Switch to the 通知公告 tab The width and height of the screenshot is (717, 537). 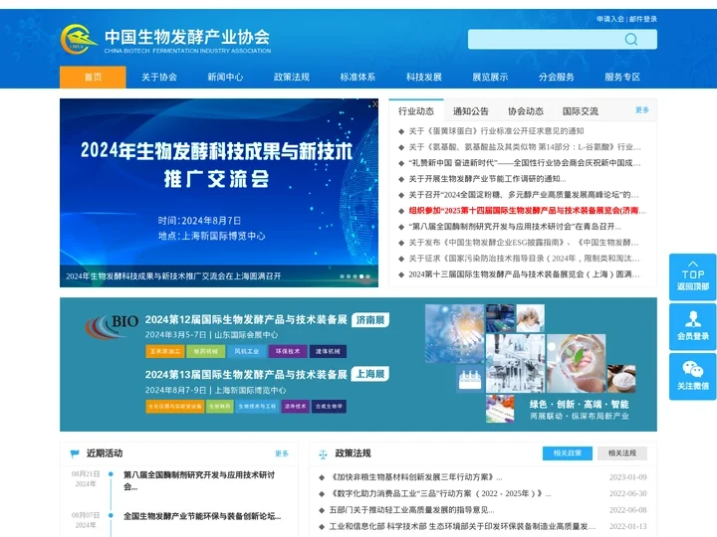470,111
